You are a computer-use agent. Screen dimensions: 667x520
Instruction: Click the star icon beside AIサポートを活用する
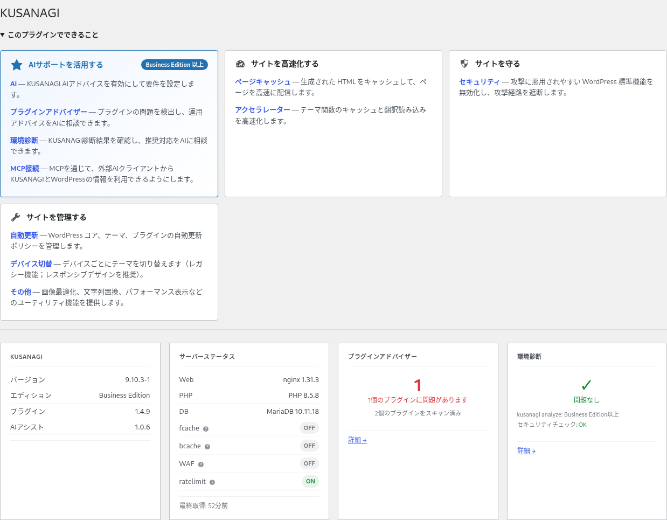(17, 65)
